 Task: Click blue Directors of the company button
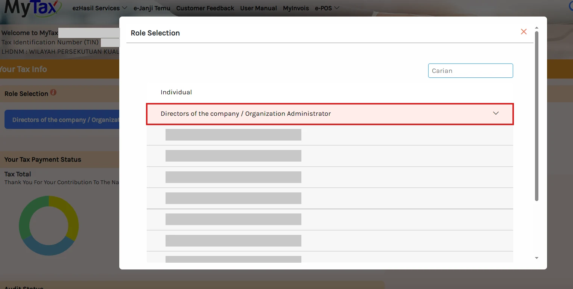[x=62, y=120]
